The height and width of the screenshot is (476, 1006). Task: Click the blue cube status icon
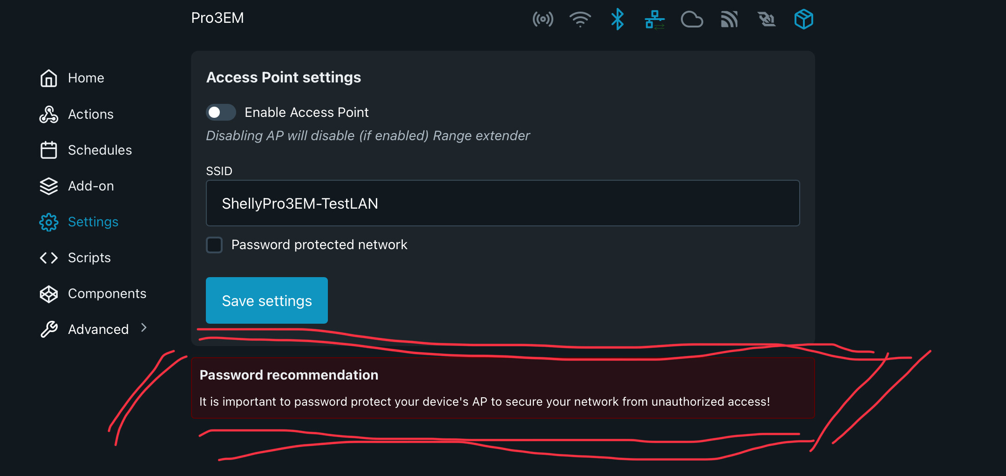[803, 20]
